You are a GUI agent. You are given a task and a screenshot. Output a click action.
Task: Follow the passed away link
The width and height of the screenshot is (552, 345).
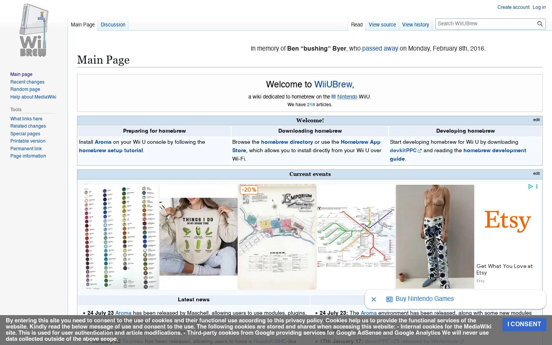point(380,49)
